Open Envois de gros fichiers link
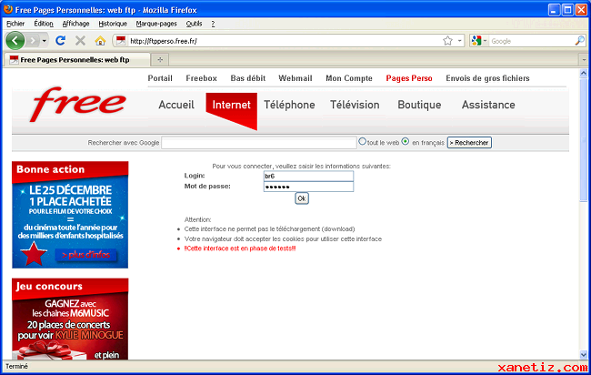Screen dimensions: 591x375 point(487,78)
